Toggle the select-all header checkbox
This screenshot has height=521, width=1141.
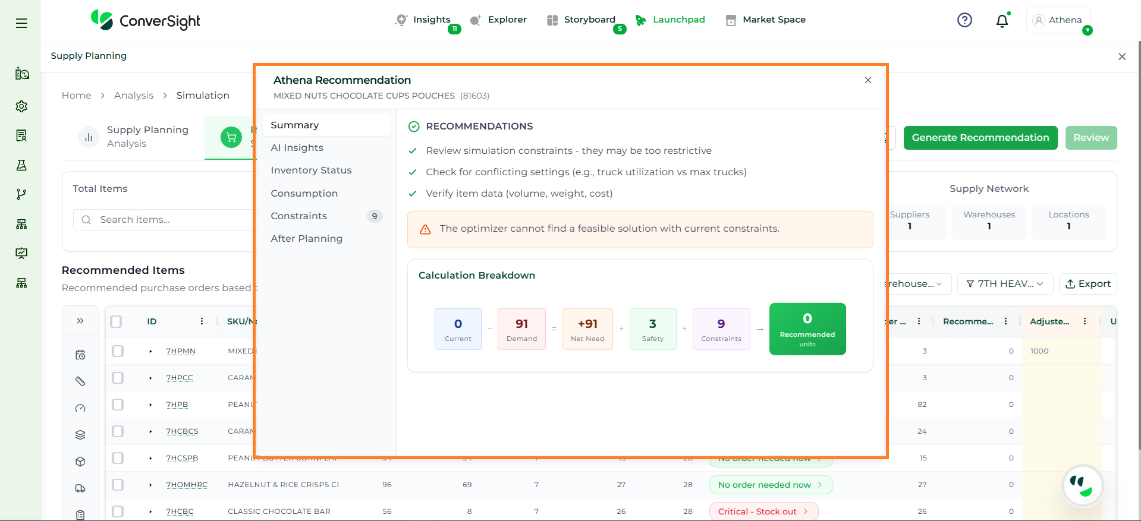pyautogui.click(x=117, y=321)
